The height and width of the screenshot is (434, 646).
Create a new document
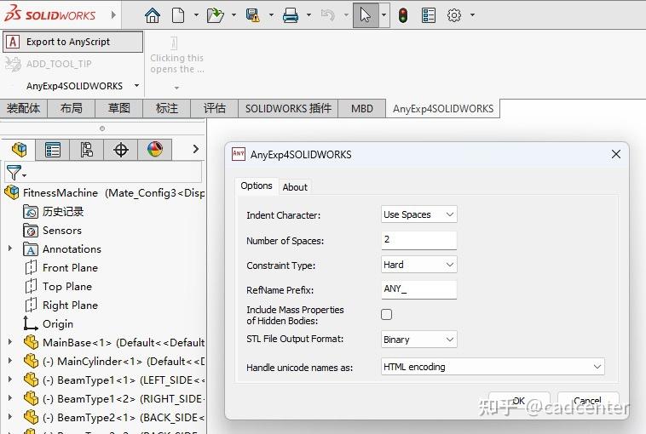(178, 15)
